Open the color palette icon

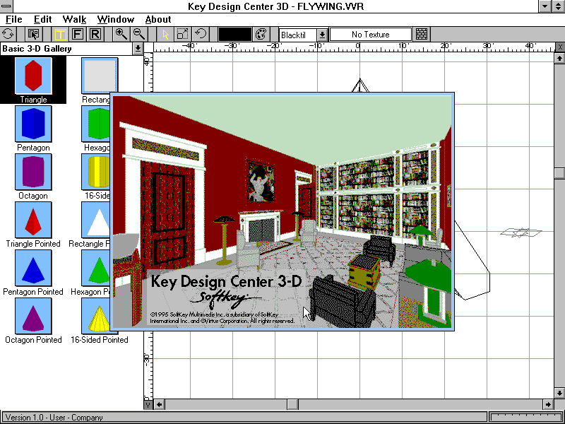(x=261, y=34)
